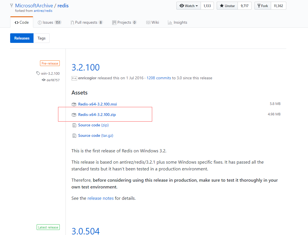Screen dimensions: 308x235
Task: Switch to the Wiki tab
Action: pyautogui.click(x=153, y=22)
